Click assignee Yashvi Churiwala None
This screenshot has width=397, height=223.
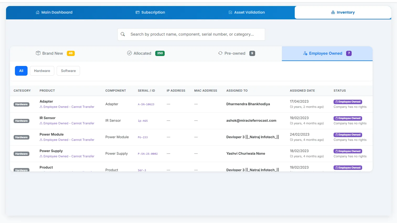[x=246, y=154]
